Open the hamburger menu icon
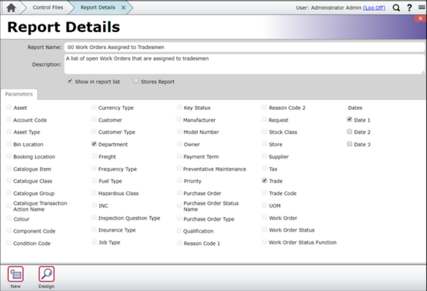427x291 pixels. [421, 8]
